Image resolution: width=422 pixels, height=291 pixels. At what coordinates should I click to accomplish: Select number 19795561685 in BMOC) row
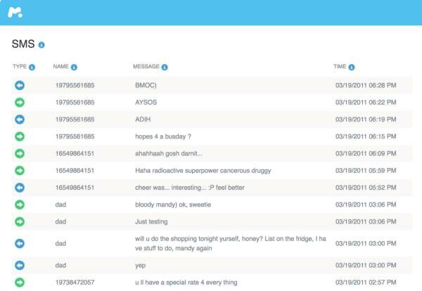point(75,86)
